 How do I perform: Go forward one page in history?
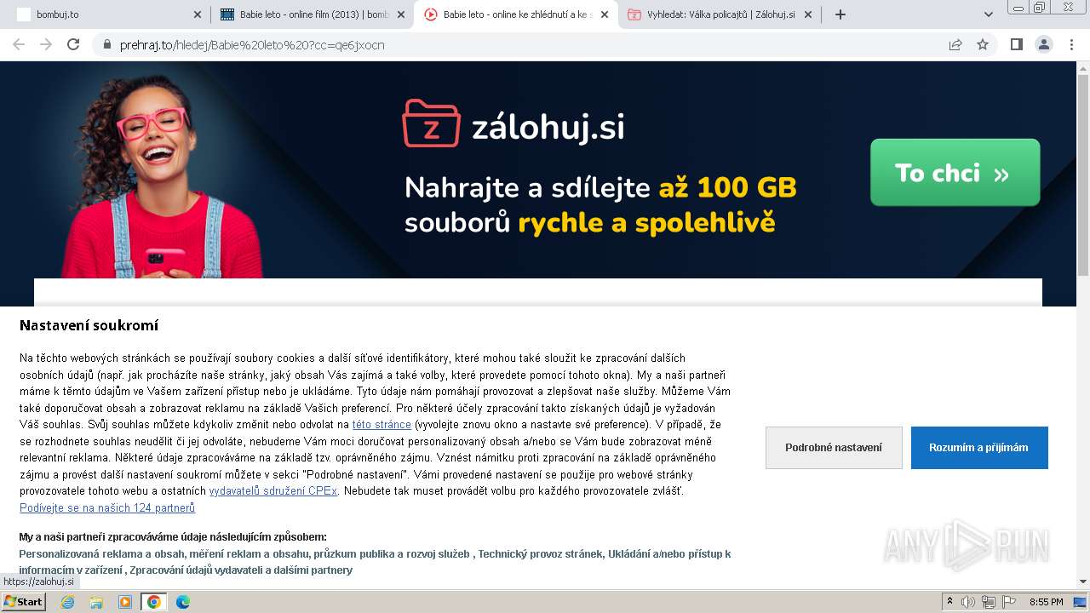click(46, 44)
